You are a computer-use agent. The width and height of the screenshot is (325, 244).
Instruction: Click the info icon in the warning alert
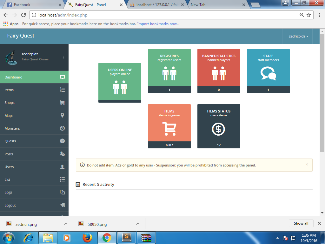(x=82, y=165)
